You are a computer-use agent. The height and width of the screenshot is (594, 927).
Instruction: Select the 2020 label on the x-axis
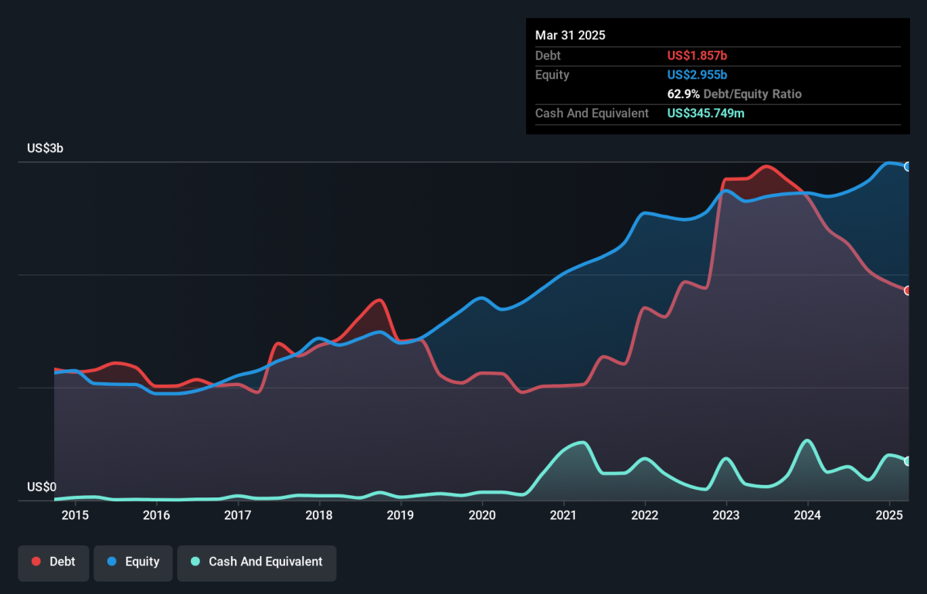[x=482, y=515]
